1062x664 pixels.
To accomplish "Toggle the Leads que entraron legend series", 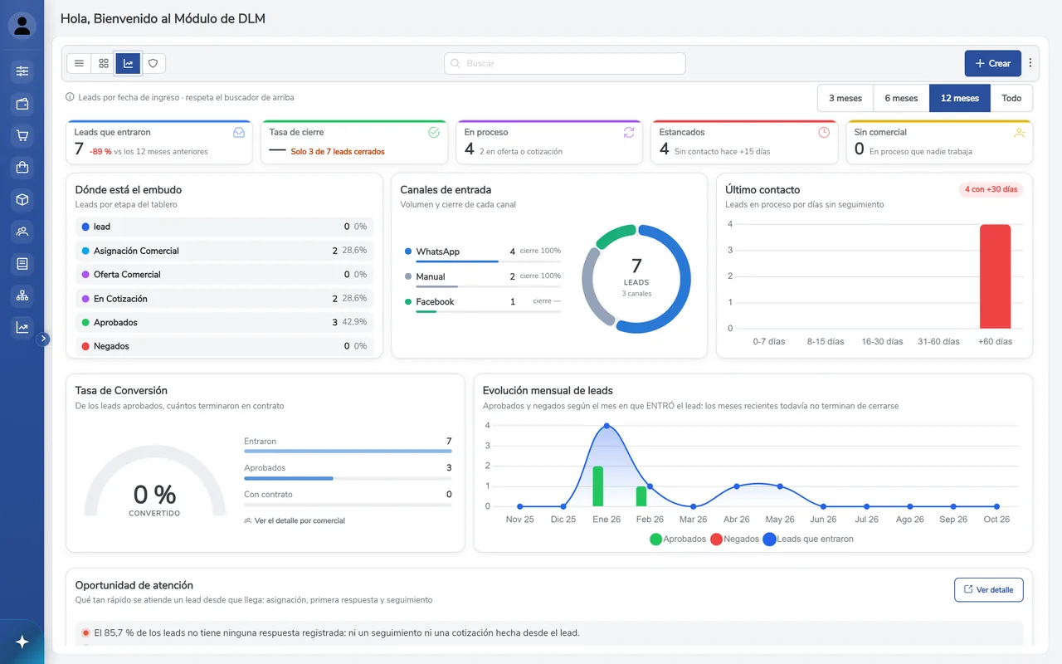I will 808,539.
